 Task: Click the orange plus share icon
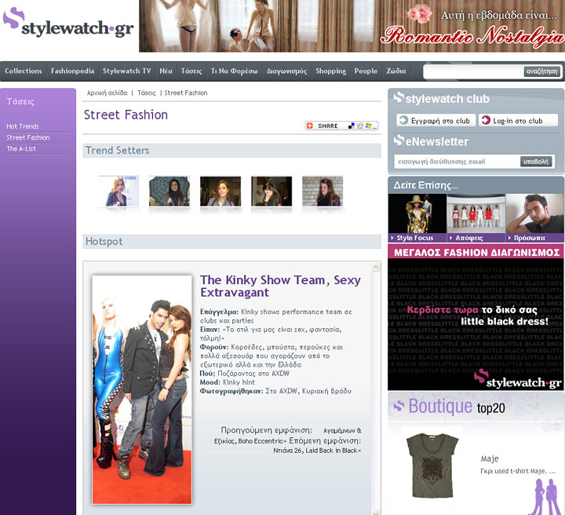pos(310,126)
